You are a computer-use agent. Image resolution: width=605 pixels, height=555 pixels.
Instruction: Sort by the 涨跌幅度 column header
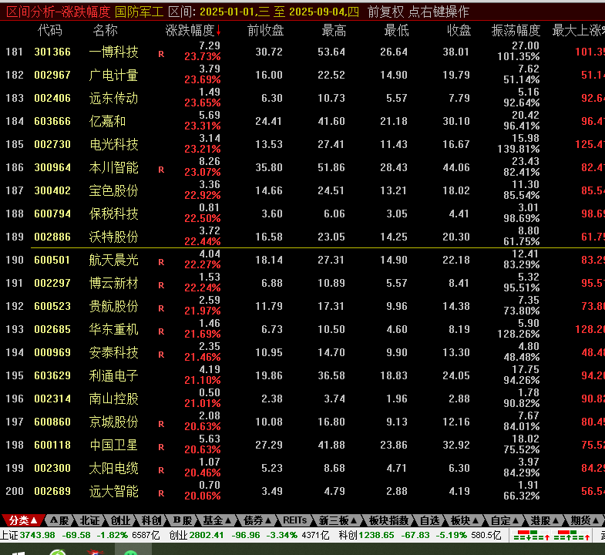coord(193,31)
